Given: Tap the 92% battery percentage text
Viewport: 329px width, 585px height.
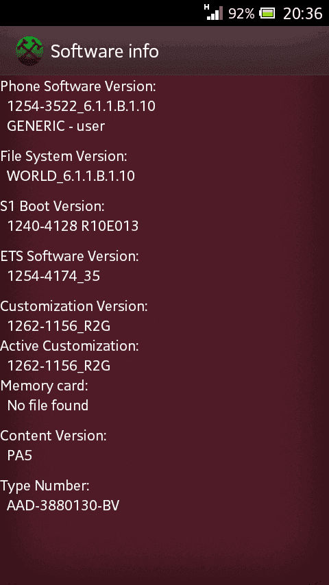Looking at the screenshot, I should 241,14.
